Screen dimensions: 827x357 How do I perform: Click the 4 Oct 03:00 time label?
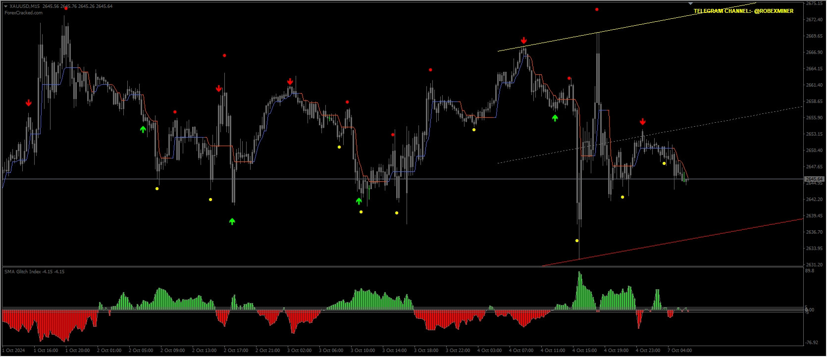(489, 351)
